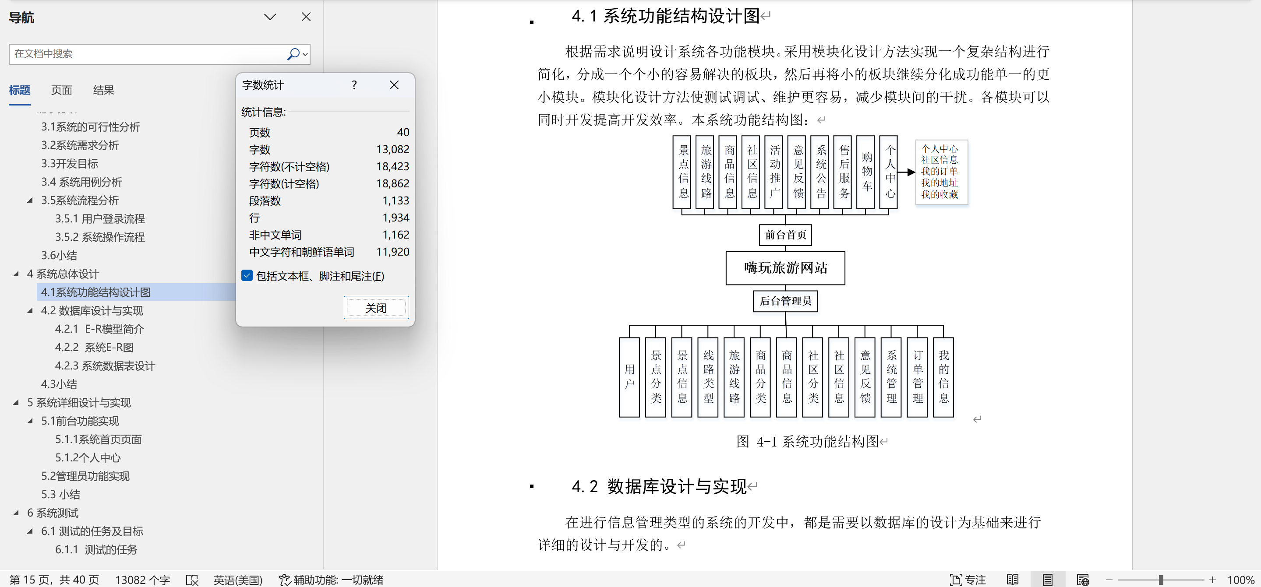Click the caption 图 4-1 系统功能结构图

coord(808,441)
